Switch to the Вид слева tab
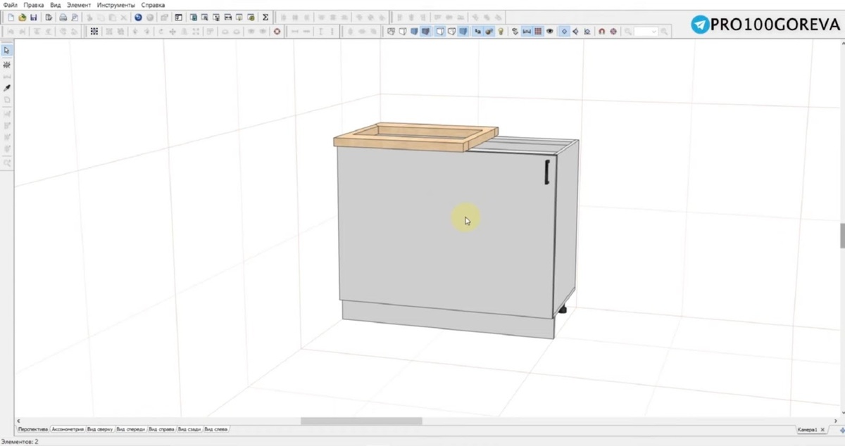845x446 pixels. (x=216, y=429)
